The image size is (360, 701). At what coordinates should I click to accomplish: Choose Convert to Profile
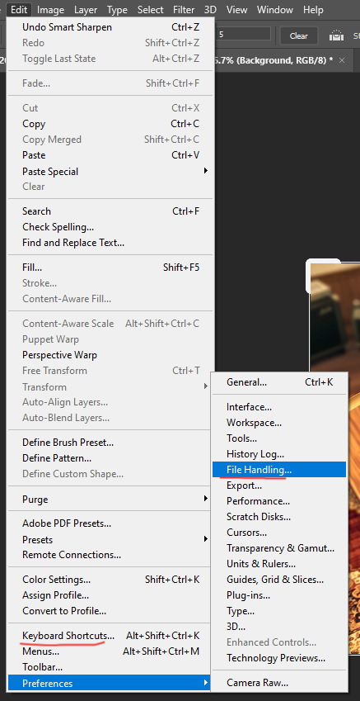(x=110, y=611)
